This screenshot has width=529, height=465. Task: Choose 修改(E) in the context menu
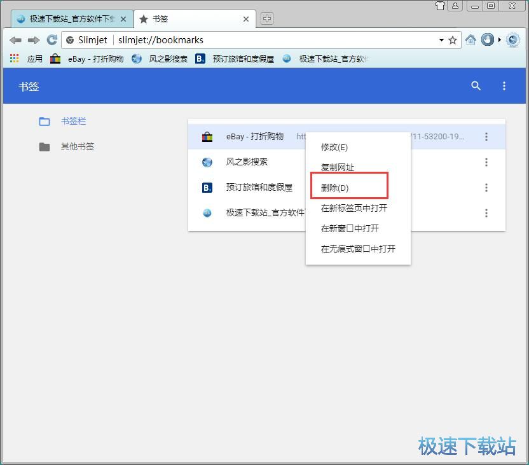tap(358, 147)
